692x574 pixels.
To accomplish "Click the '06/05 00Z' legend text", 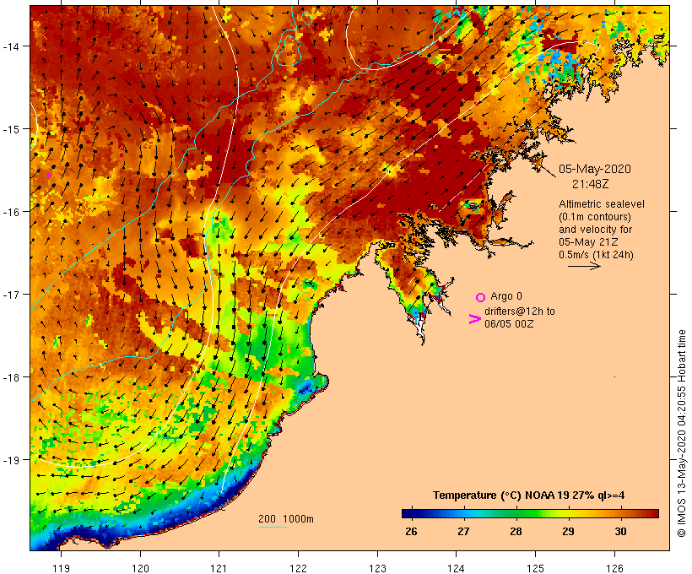I will click(x=509, y=323).
